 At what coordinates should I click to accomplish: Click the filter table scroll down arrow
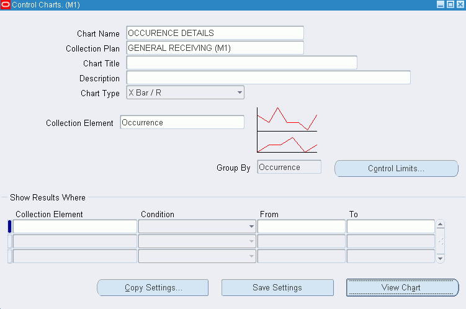click(x=440, y=259)
